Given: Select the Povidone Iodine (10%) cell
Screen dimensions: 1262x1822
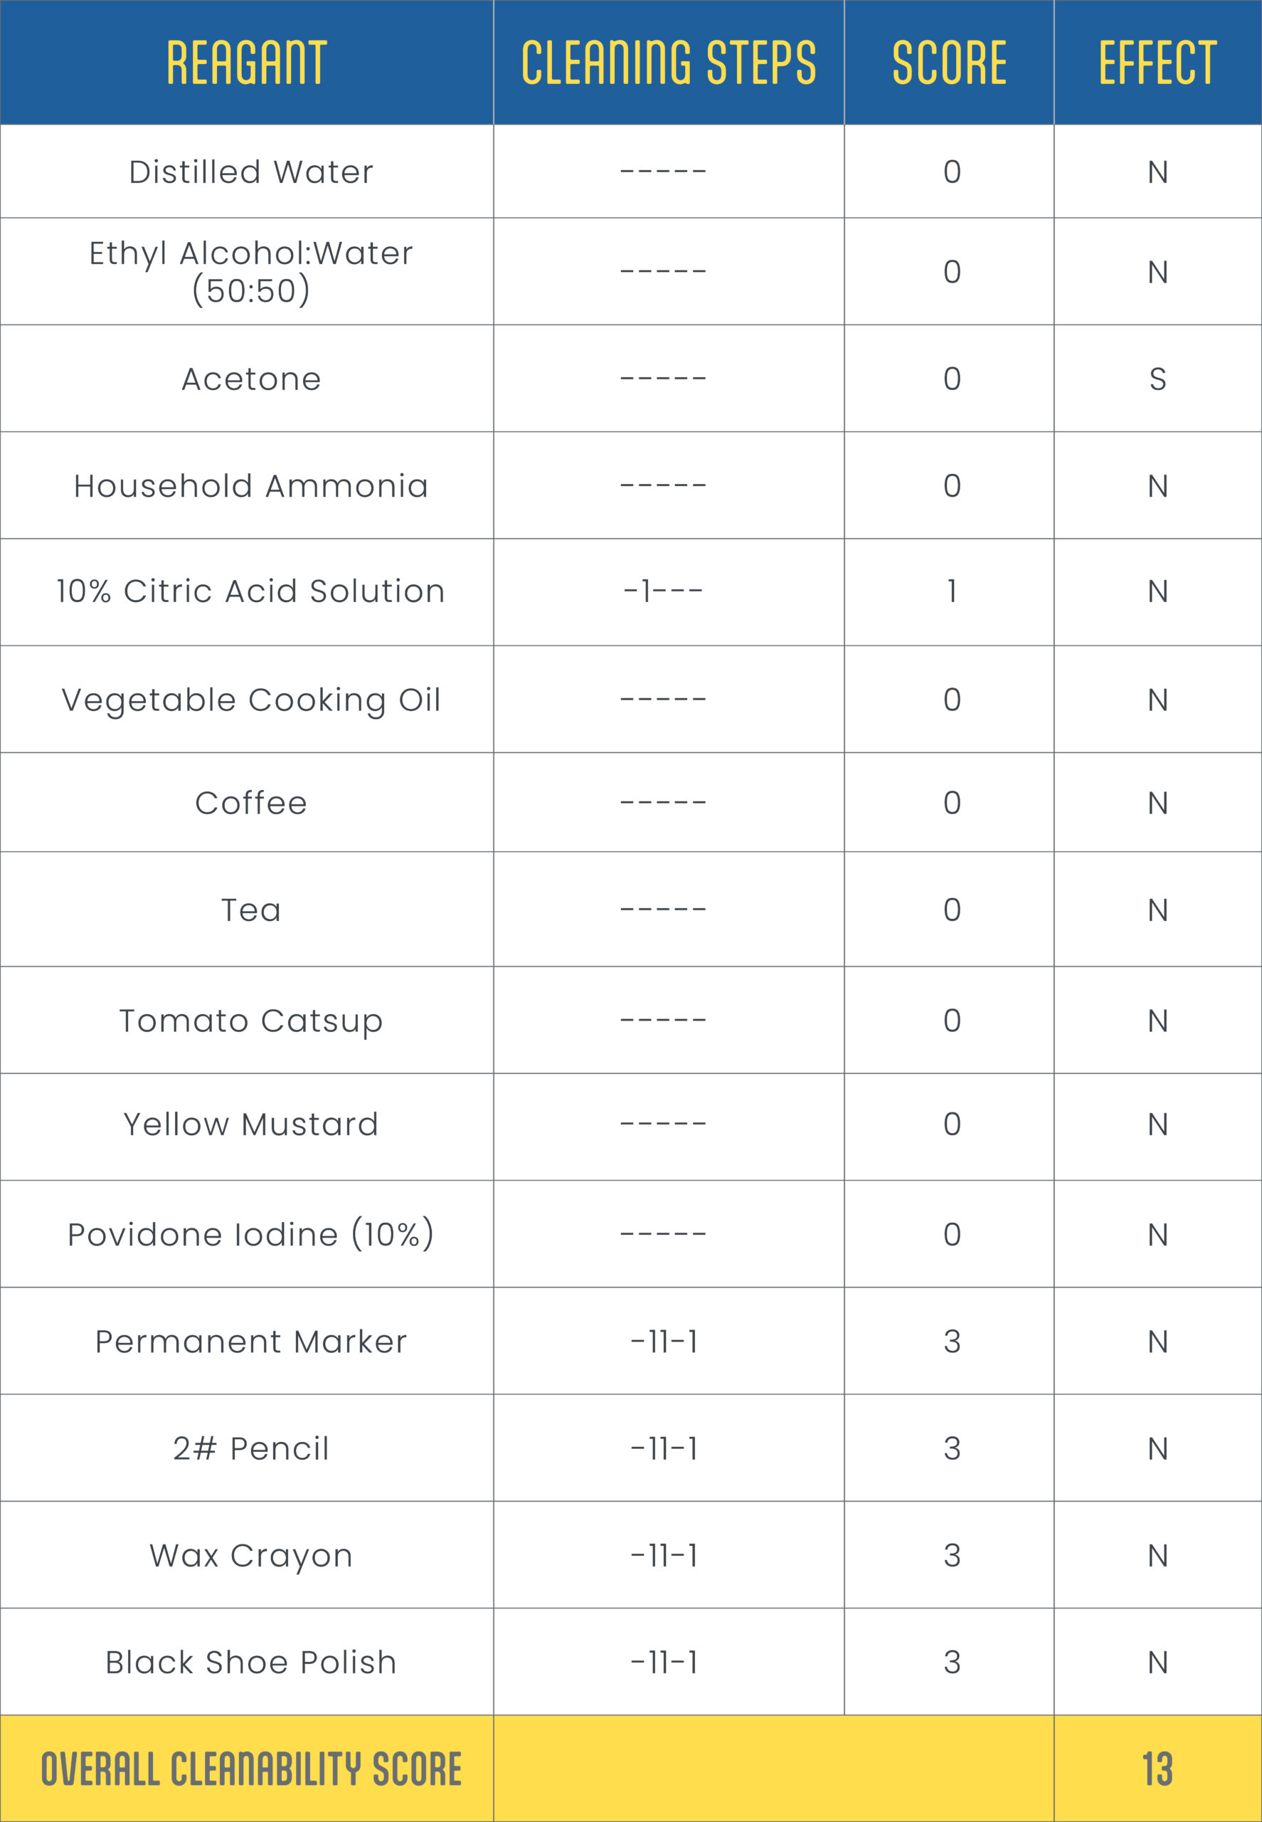Looking at the screenshot, I should (x=250, y=1235).
